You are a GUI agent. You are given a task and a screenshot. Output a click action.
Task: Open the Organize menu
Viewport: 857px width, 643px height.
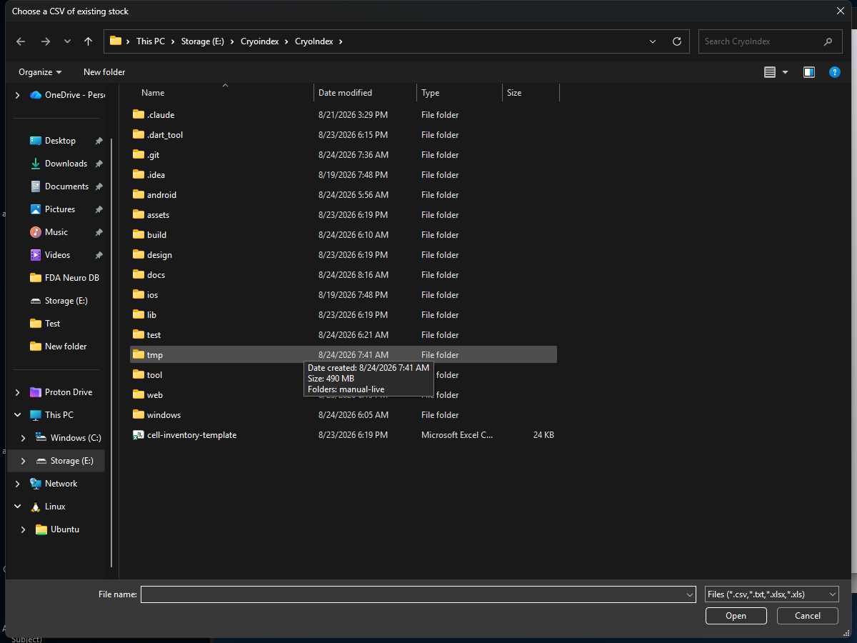[x=40, y=72]
